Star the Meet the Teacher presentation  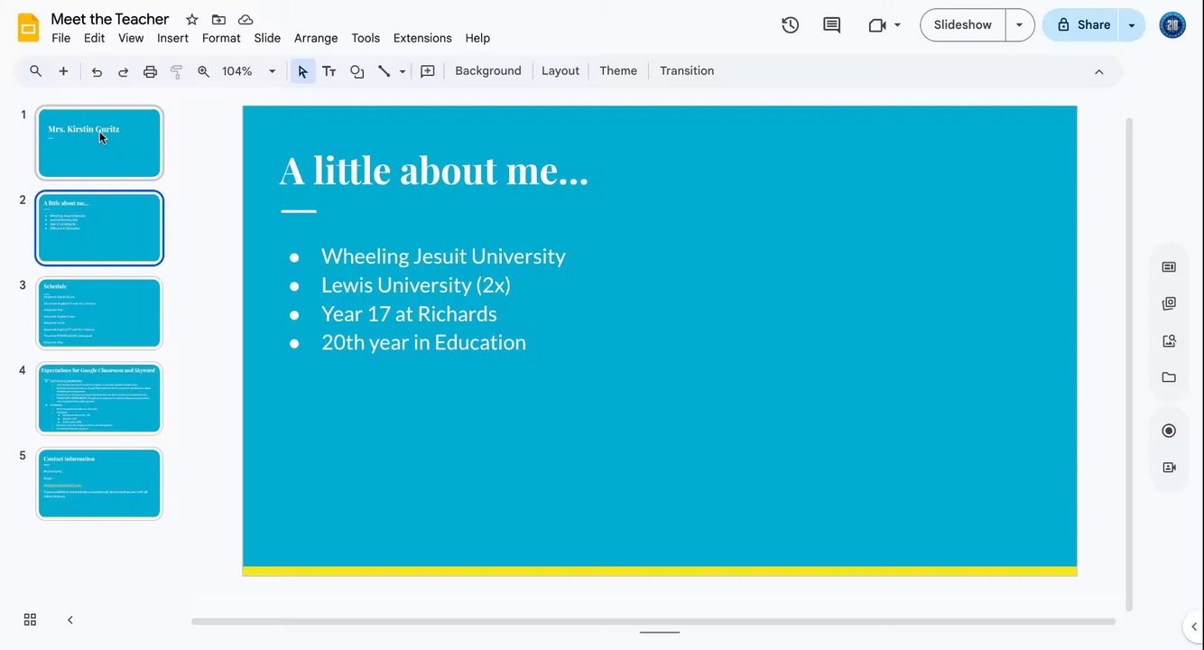[192, 20]
